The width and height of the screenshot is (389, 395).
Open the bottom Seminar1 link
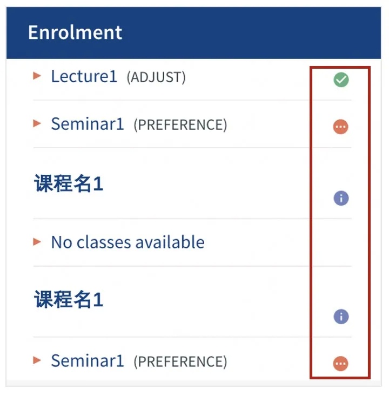point(88,360)
